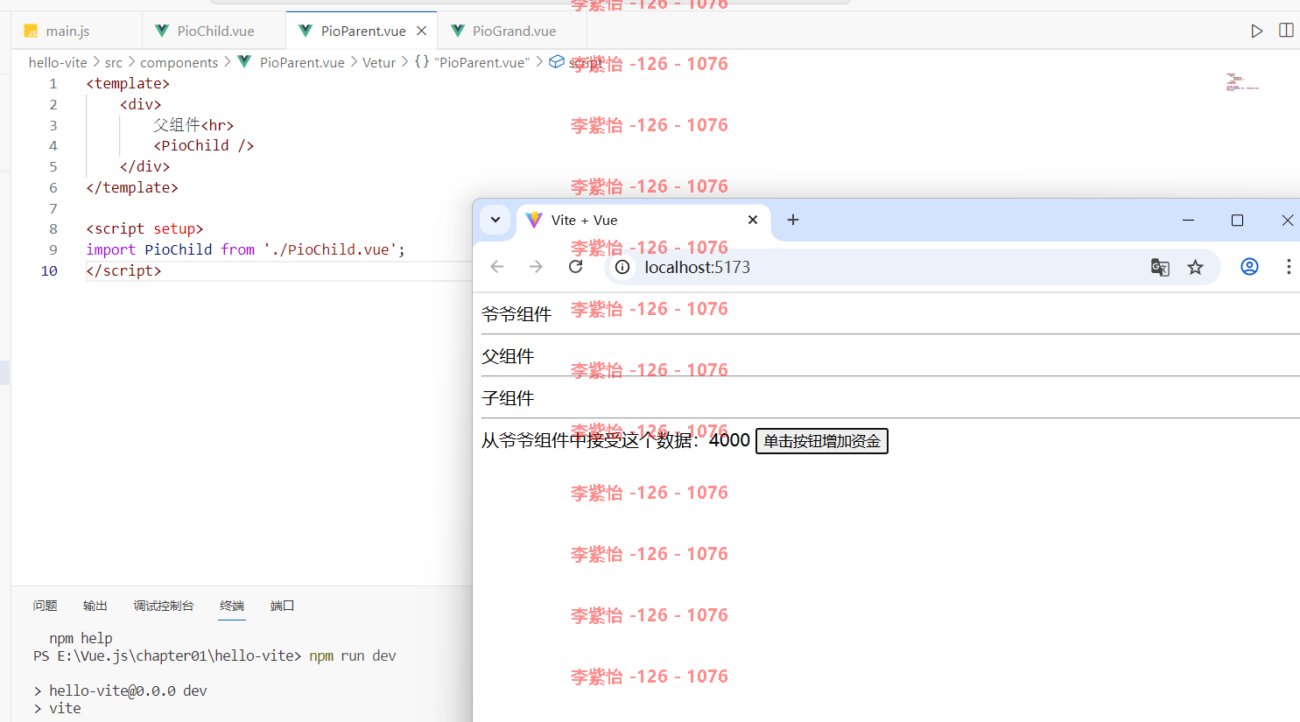Click the value 4000 in the page
The height and width of the screenshot is (722, 1300).
pyautogui.click(x=729, y=440)
